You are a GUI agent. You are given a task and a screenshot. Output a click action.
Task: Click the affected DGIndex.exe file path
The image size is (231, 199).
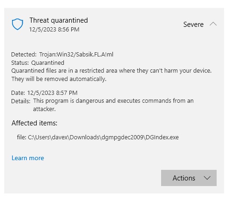coord(103,137)
